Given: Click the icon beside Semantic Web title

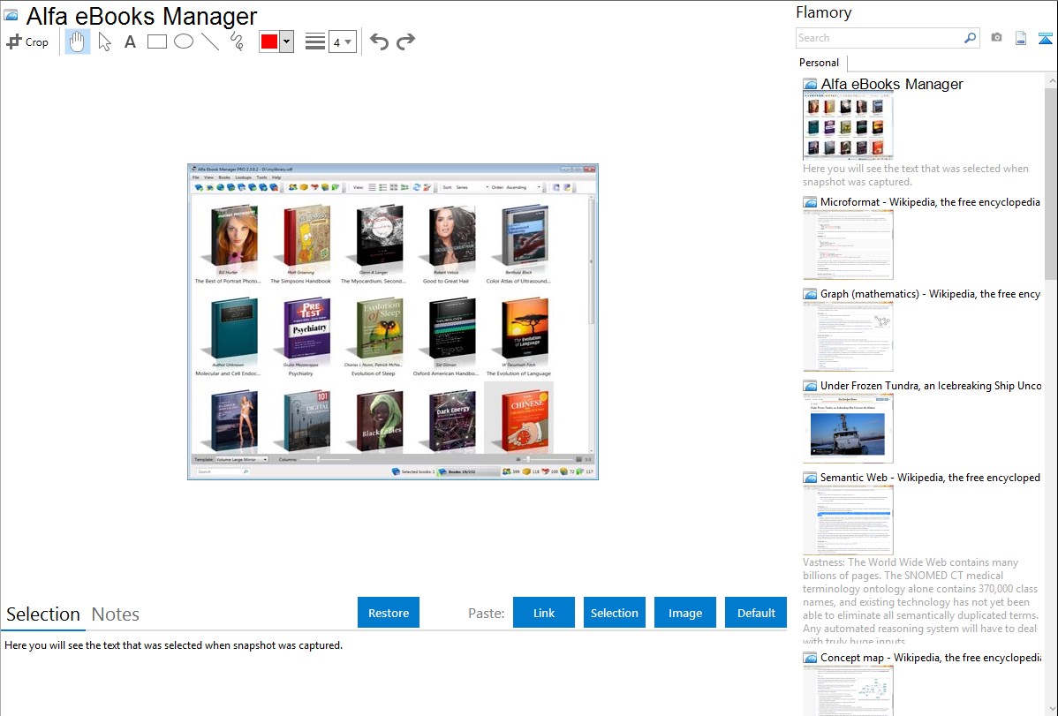Looking at the screenshot, I should (x=810, y=478).
